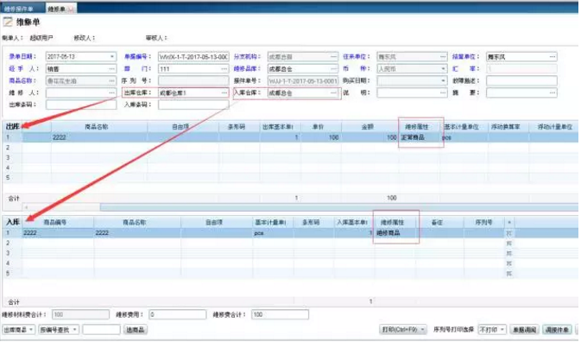Open the browse button for 商品名称 field
This screenshot has height=342, width=581.
tap(112, 81)
